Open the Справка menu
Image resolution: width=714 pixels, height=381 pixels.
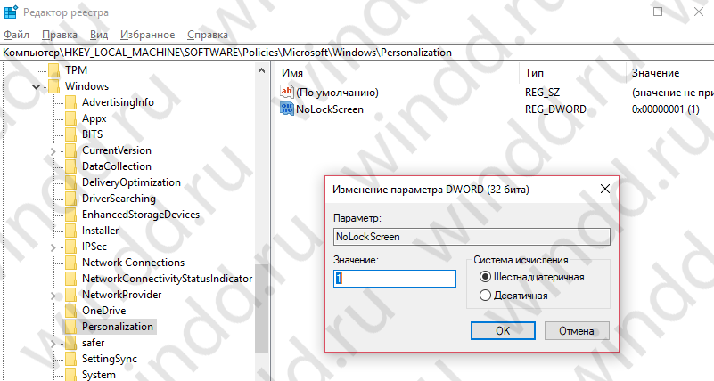208,35
